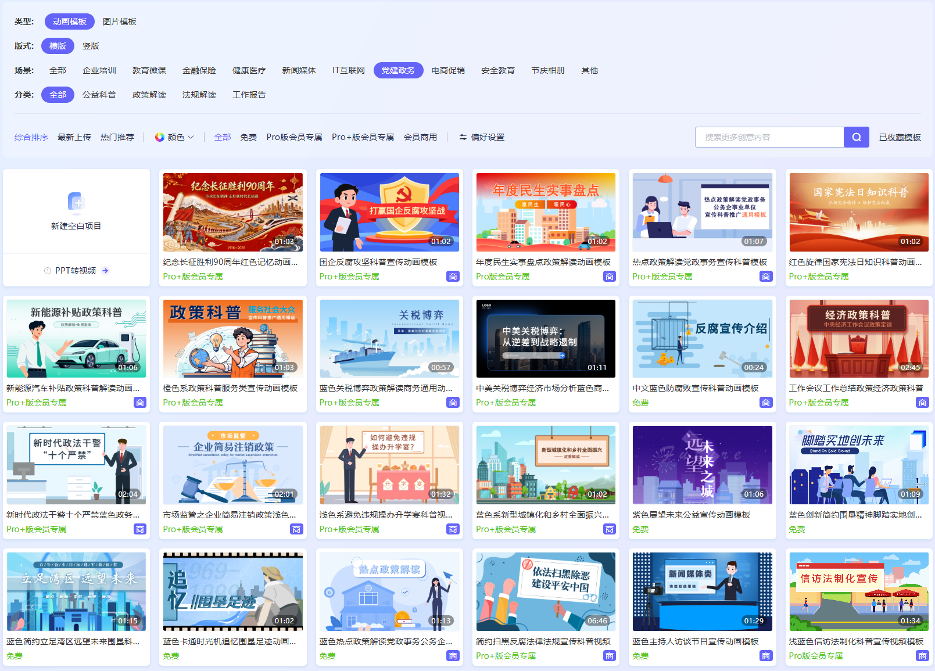The height and width of the screenshot is (671, 935).
Task: Select the 图片模板 type option
Action: pyautogui.click(x=120, y=21)
